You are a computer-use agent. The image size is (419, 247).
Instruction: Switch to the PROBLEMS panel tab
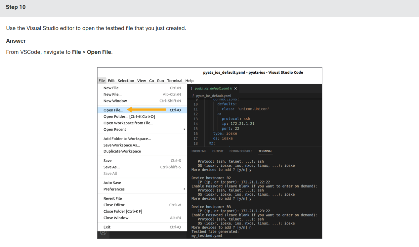199,151
